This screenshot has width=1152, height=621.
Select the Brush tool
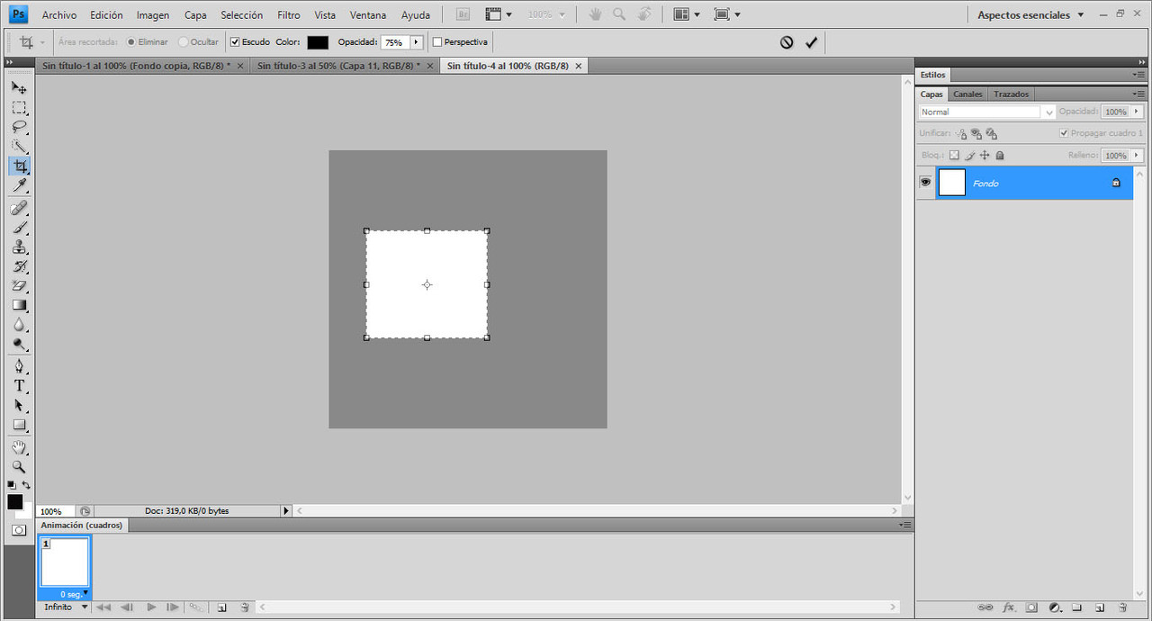click(x=19, y=228)
